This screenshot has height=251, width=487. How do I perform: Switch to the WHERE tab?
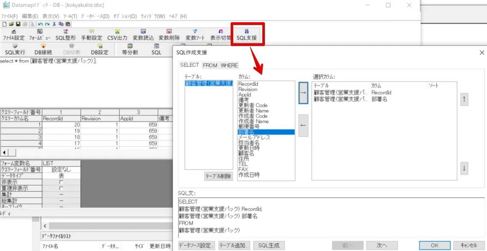(x=229, y=65)
